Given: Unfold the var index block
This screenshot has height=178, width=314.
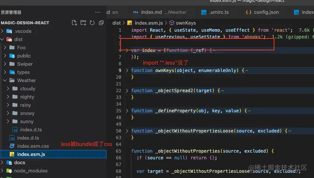Looking at the screenshot, I should (x=127, y=50).
